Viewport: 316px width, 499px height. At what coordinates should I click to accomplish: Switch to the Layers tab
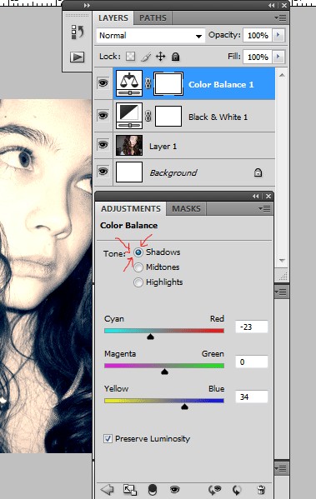(113, 17)
